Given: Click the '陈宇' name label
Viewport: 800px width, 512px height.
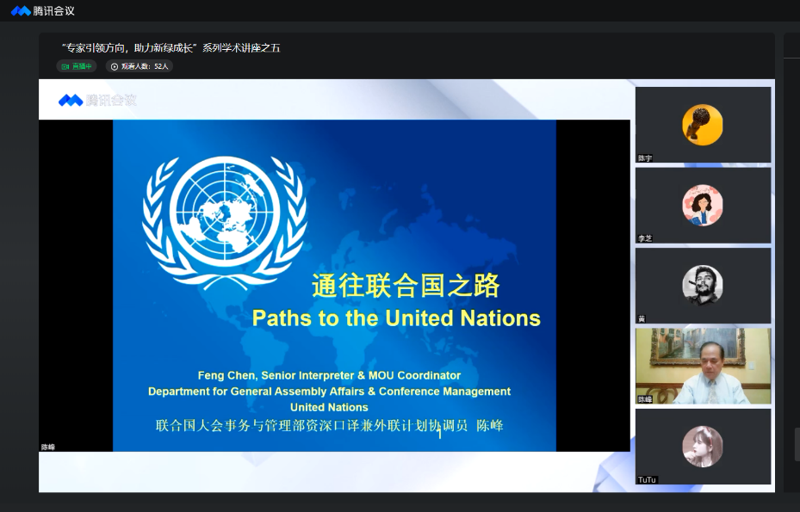Looking at the screenshot, I should [x=645, y=158].
